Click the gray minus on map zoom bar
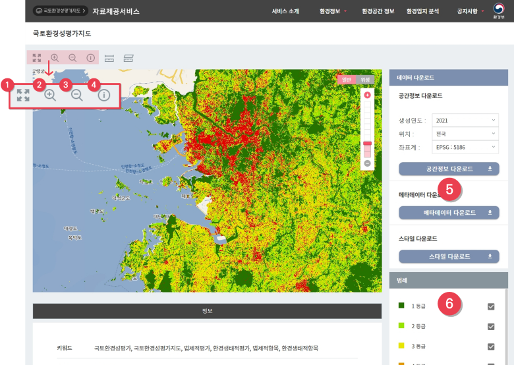 (x=367, y=163)
